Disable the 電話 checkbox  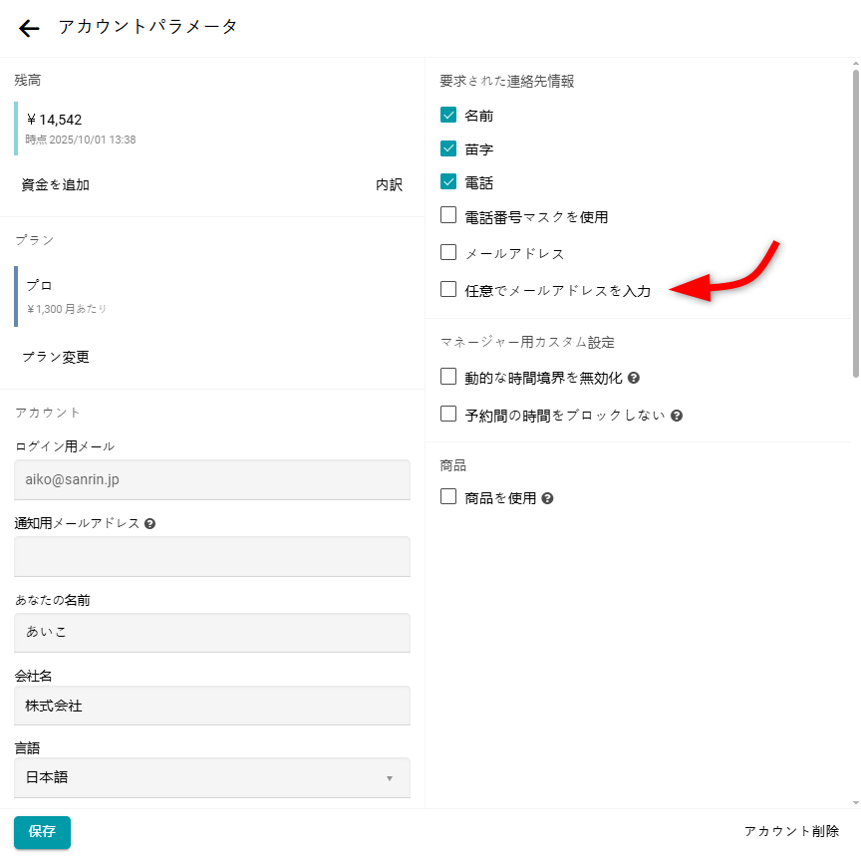pos(448,183)
